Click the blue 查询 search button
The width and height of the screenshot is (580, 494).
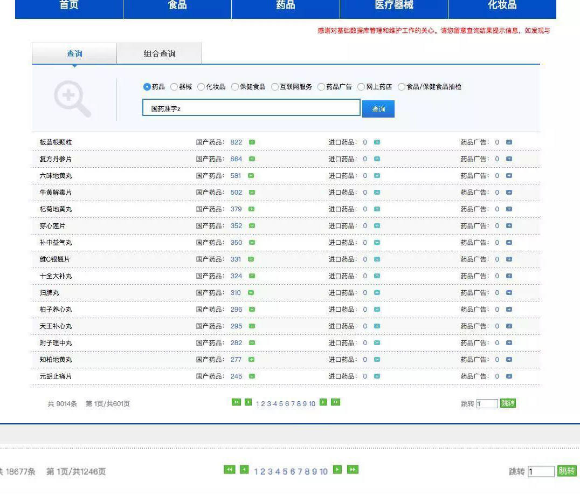pyautogui.click(x=378, y=109)
